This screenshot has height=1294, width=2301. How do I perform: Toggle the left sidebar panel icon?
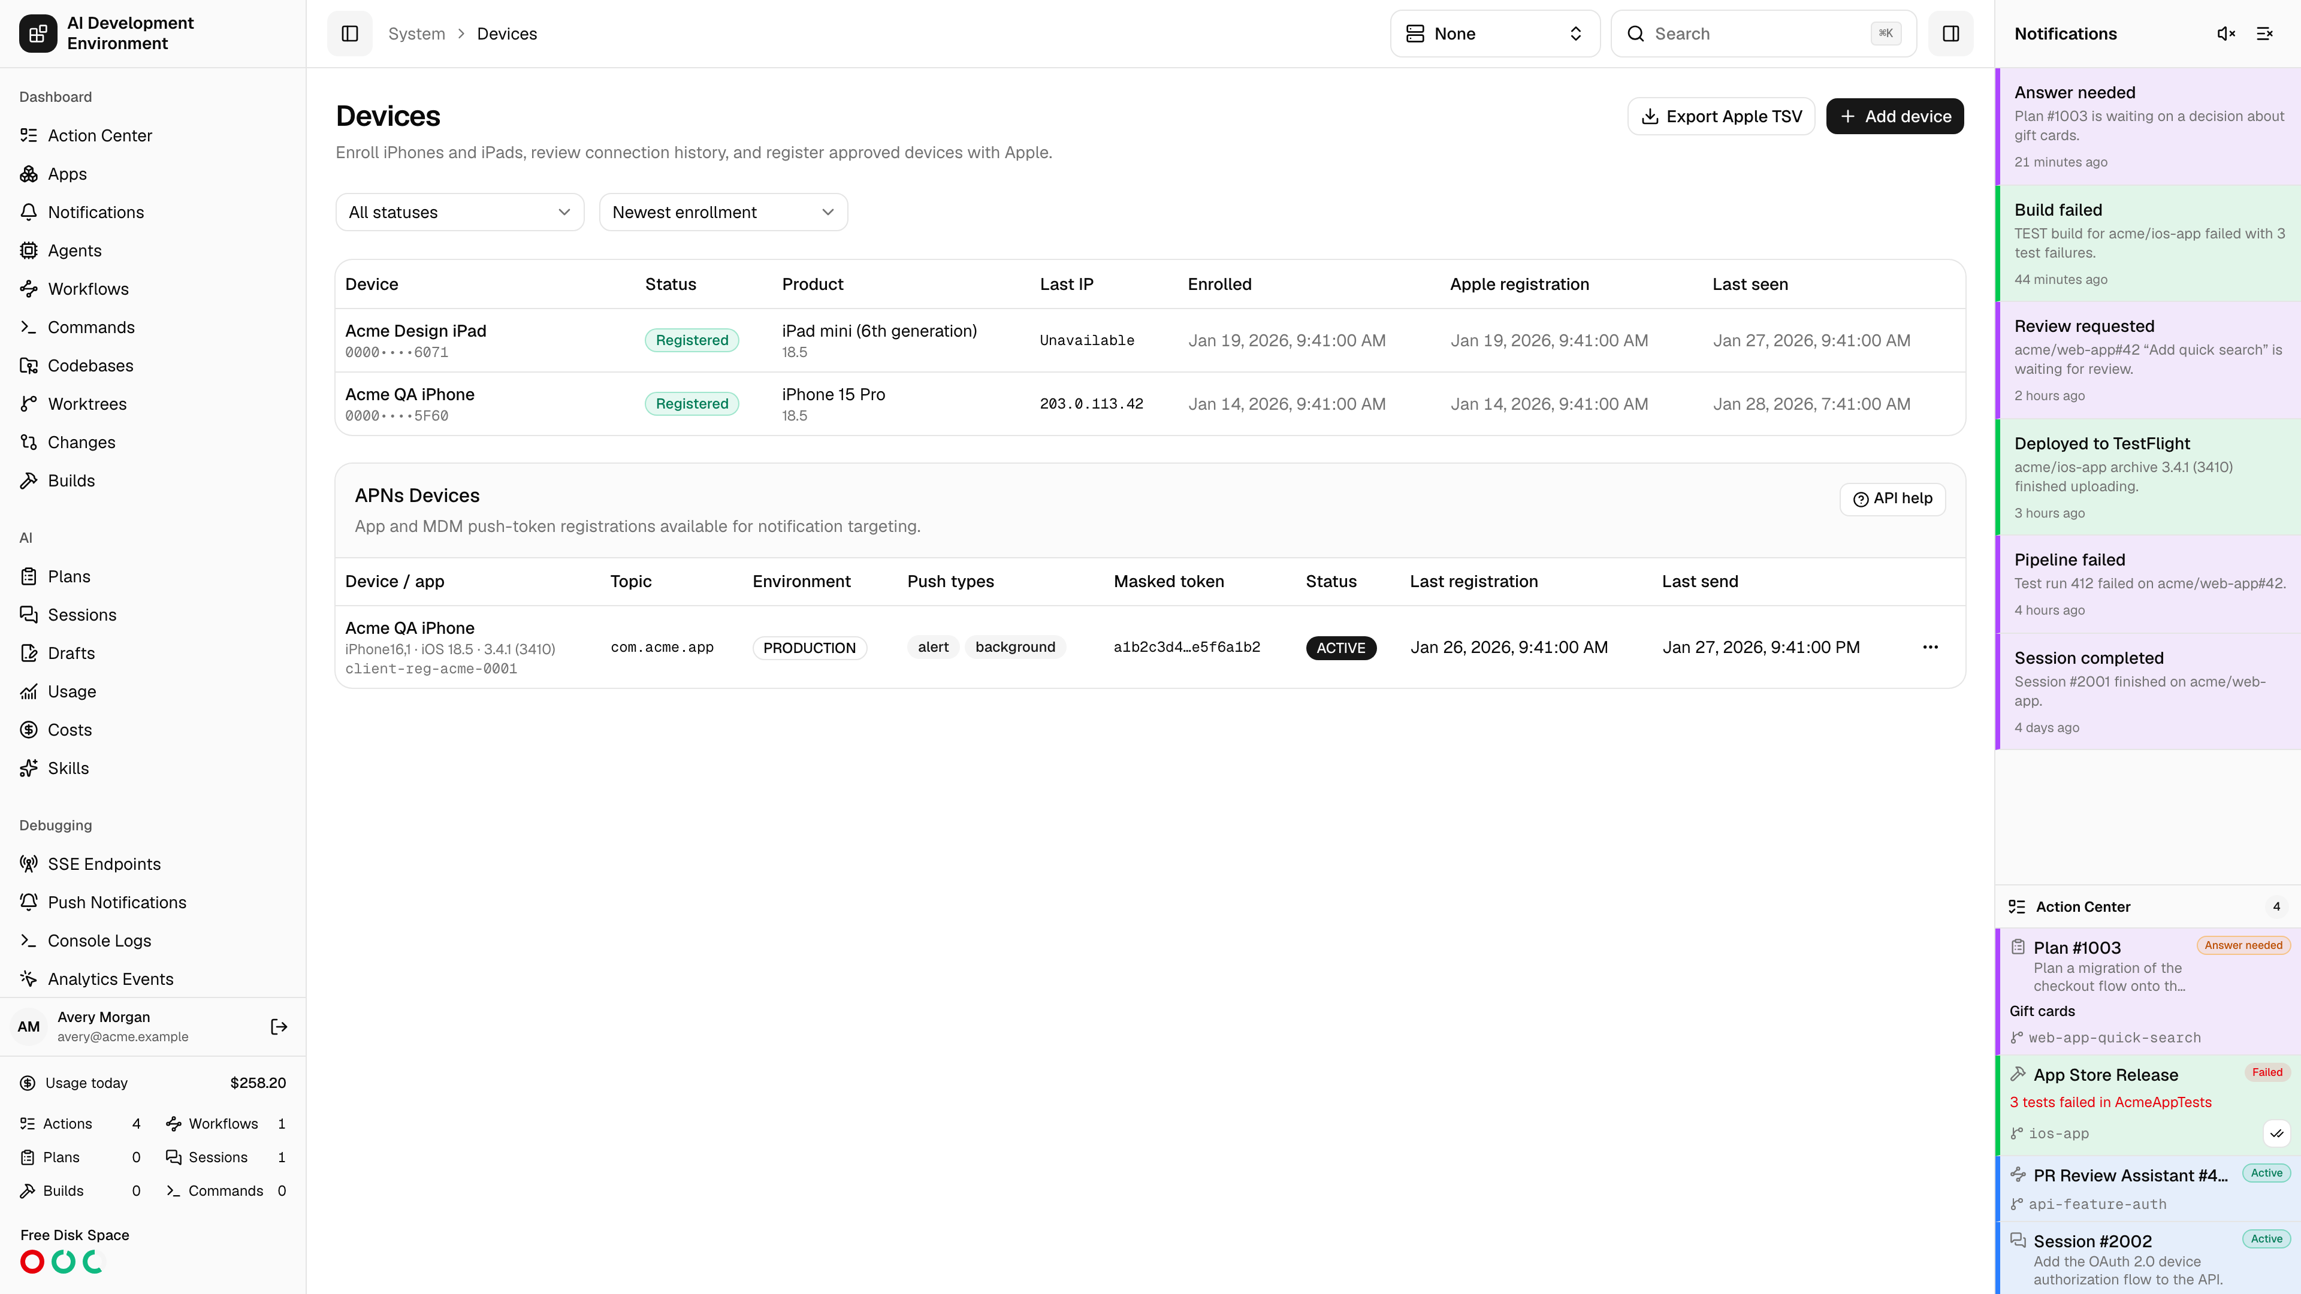point(349,34)
